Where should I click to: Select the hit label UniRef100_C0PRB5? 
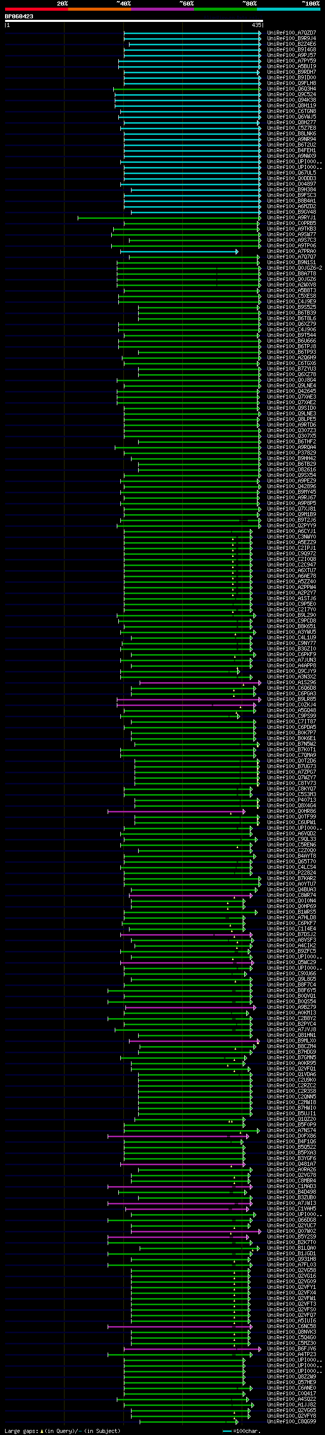click(291, 223)
